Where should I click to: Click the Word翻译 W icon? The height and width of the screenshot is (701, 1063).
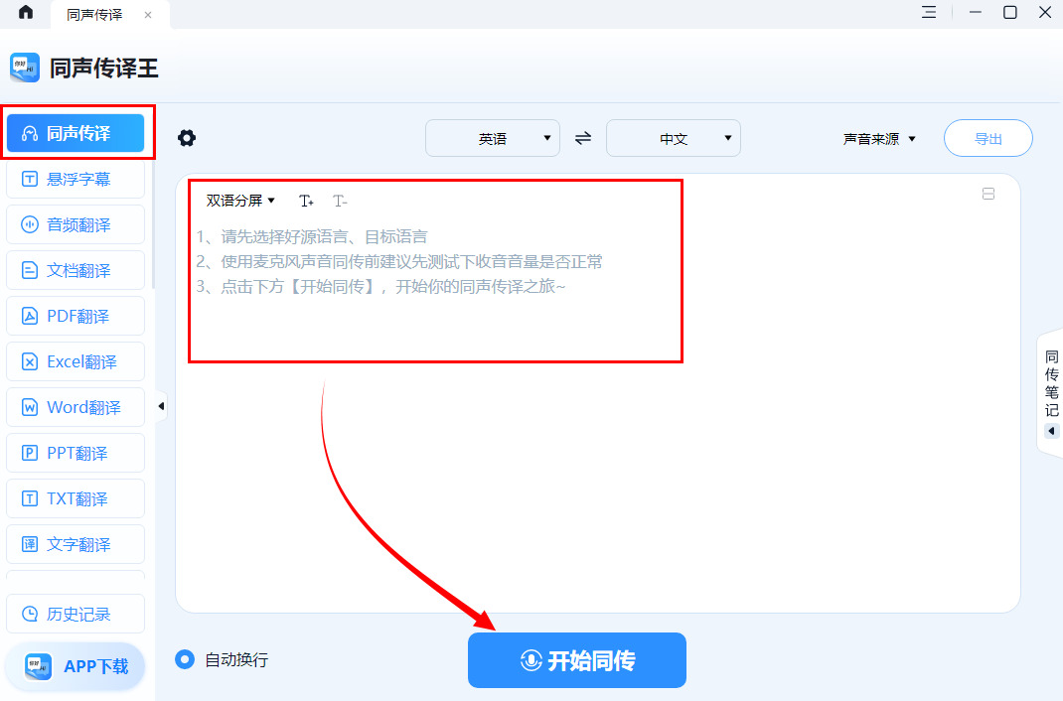(29, 408)
